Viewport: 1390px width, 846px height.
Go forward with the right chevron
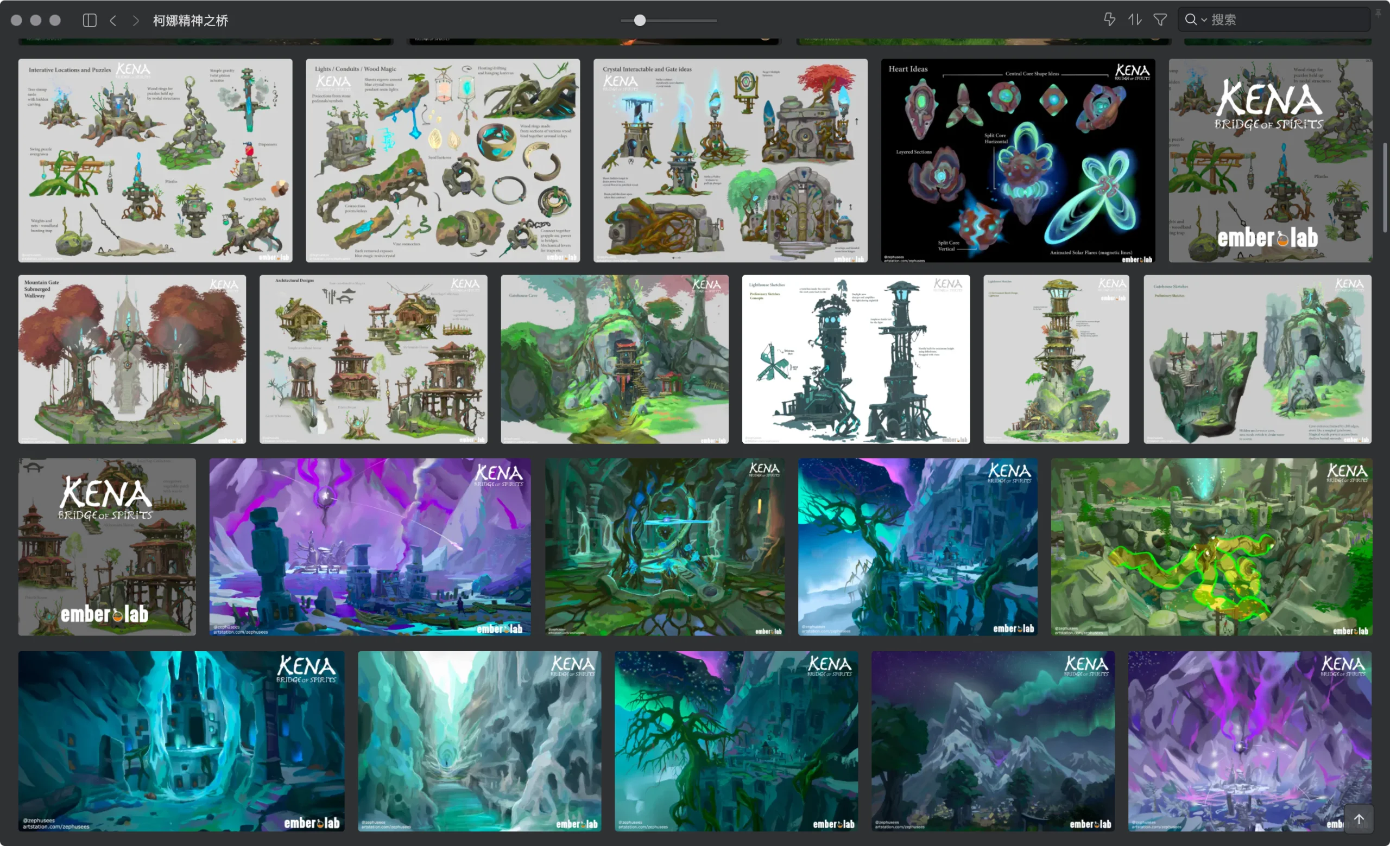tap(135, 20)
